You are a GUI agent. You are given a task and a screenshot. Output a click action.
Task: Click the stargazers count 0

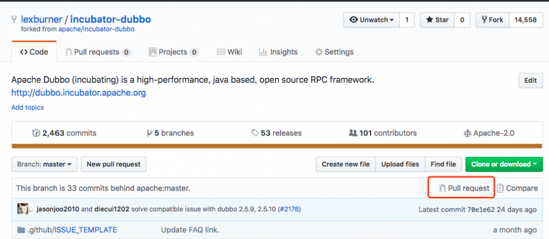click(462, 20)
